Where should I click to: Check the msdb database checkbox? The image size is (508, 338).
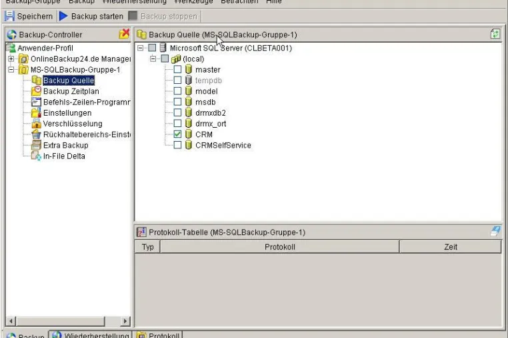(x=177, y=102)
